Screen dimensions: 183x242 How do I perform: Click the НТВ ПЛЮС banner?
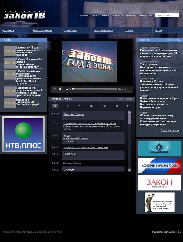point(23,134)
